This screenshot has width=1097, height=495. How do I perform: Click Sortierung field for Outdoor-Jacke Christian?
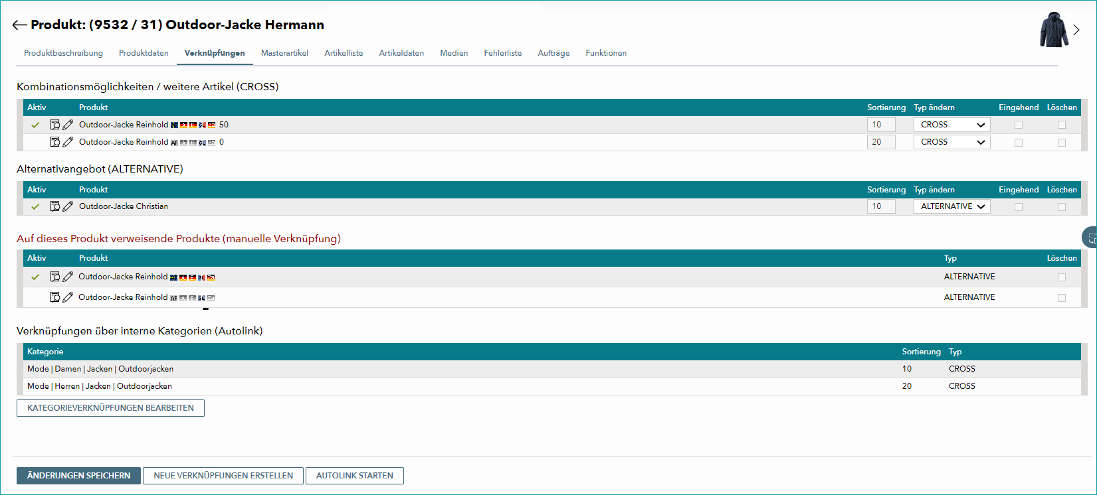(x=881, y=206)
